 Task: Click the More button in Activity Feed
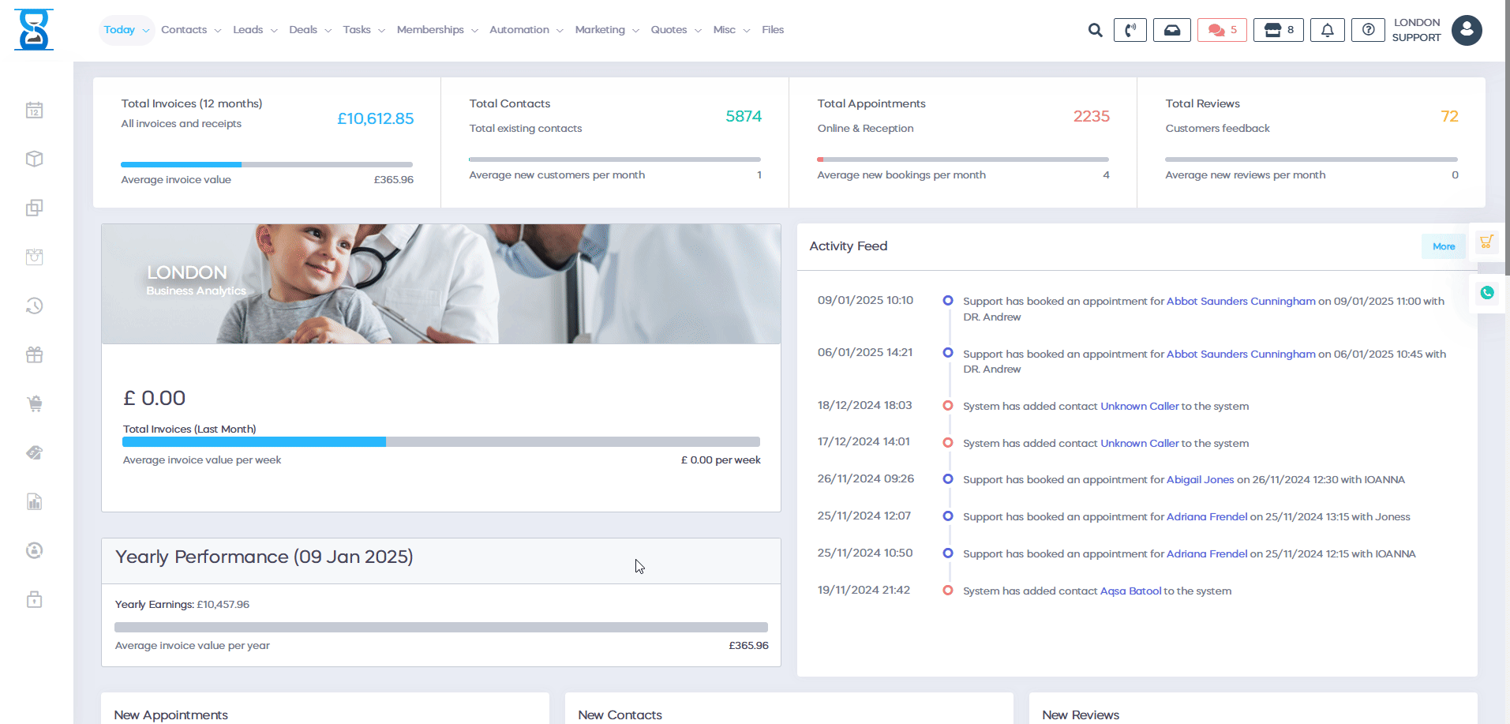[x=1443, y=246]
